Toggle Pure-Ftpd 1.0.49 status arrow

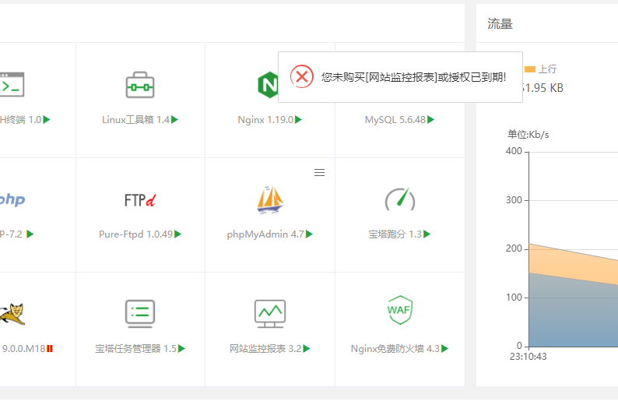coord(177,234)
